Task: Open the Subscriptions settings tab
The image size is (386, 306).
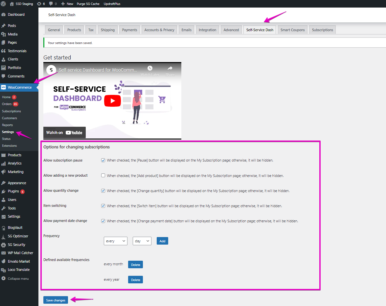Action: coord(323,30)
